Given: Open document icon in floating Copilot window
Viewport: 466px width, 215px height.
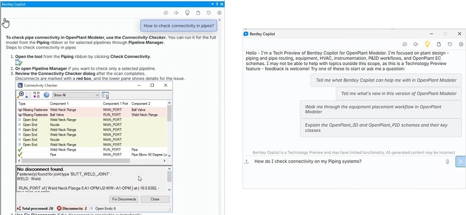Looking at the screenshot, I should pos(438,44).
